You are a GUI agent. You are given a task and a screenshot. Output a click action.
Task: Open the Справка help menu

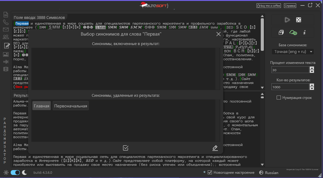289,5
